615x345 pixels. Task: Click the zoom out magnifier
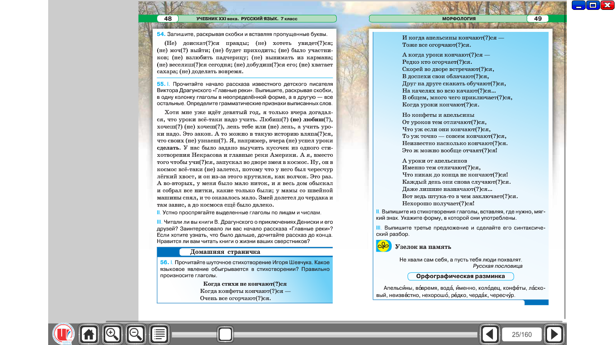(x=136, y=334)
